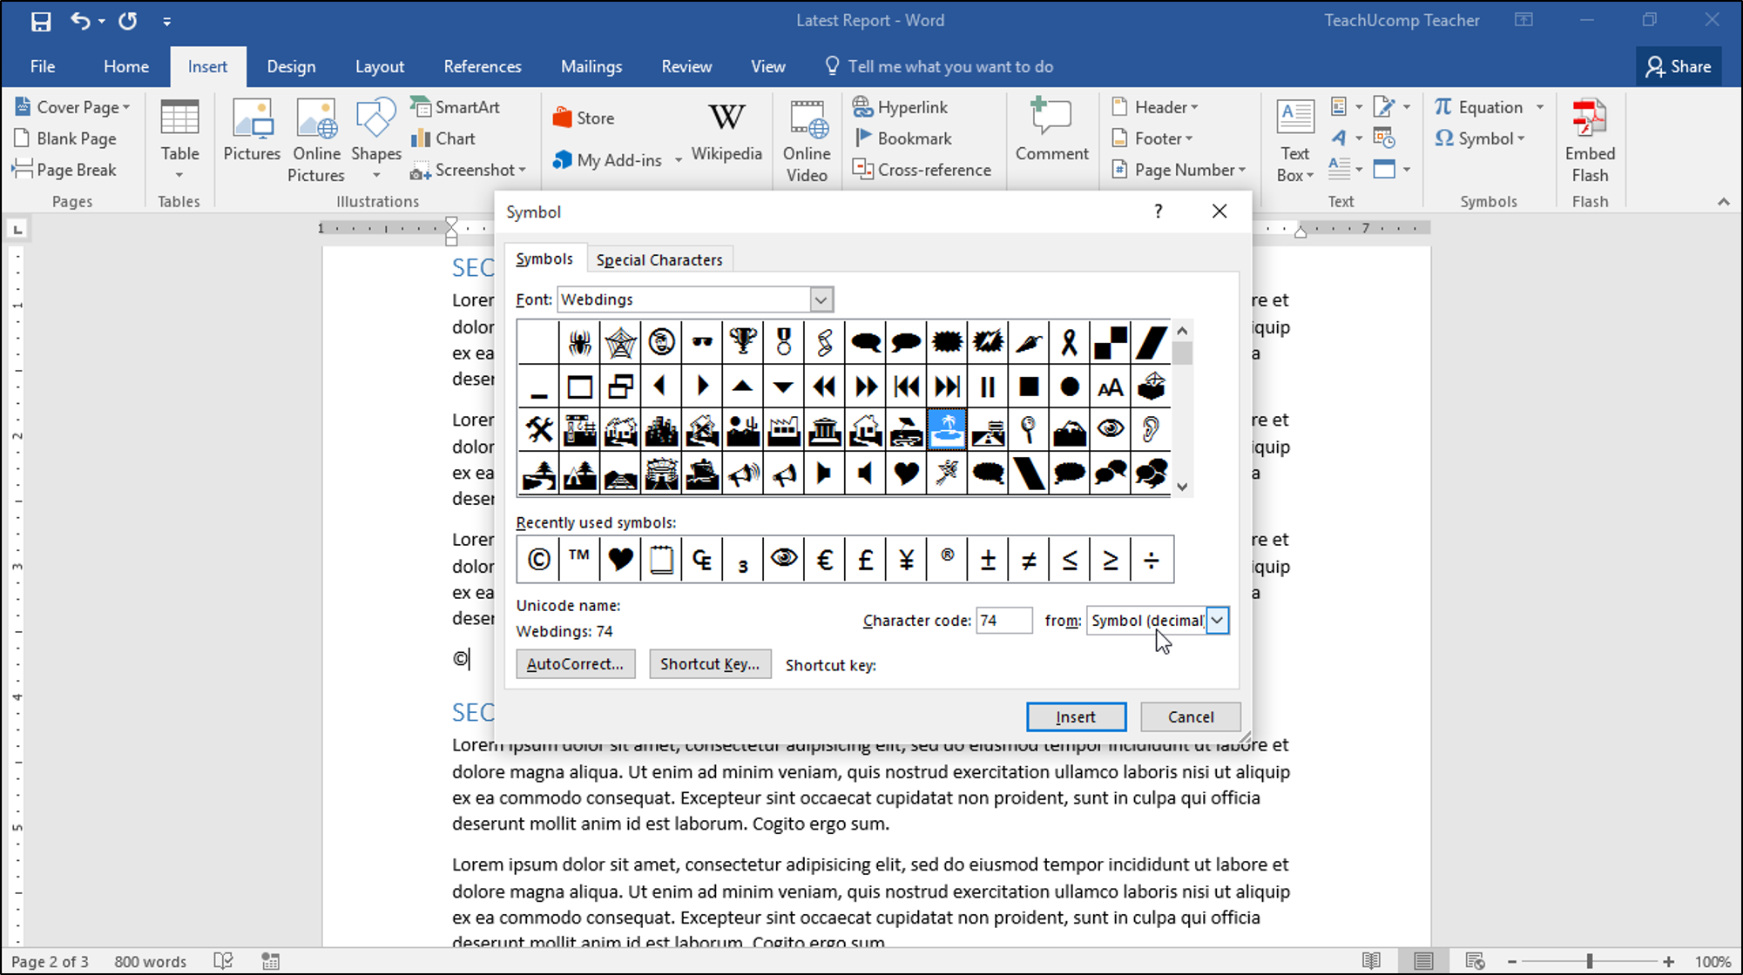Click the zoom in plus button
Screen dimensions: 1743x975
coord(1668,961)
